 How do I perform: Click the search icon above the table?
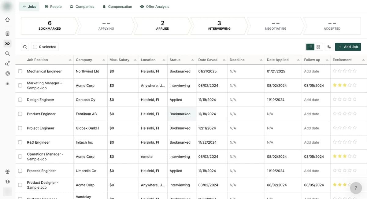tap(25, 47)
